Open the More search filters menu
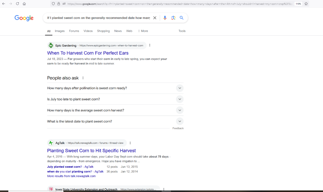Viewport: 323px width, 192px height. coord(143,31)
